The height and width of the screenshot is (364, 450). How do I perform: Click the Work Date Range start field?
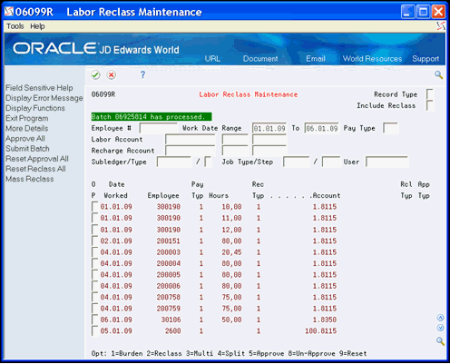click(x=269, y=128)
